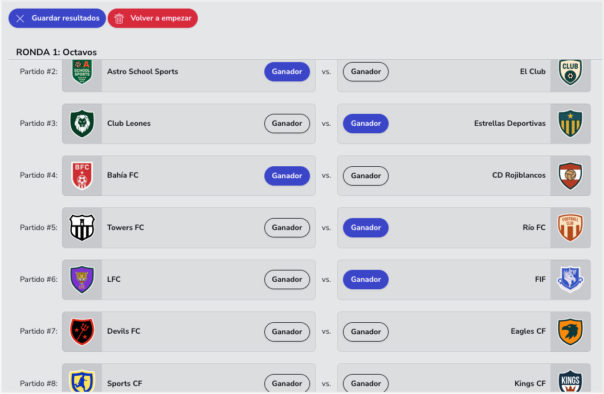Click the Eagles CF orange eagle crest
Viewport: 604px width, 394px height.
[x=570, y=331]
